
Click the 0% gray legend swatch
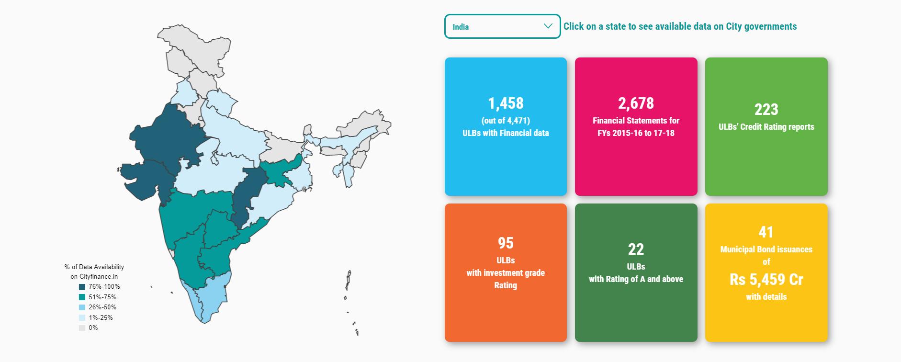click(82, 328)
